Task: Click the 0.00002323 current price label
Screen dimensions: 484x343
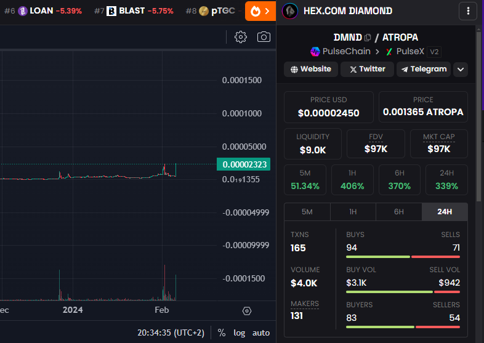Action: pos(244,164)
